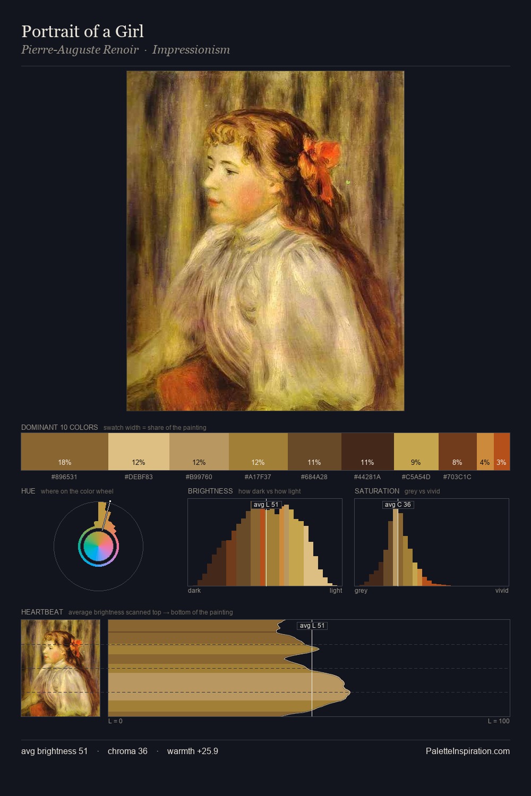Select the 3% rust orange swatch
531x796 pixels.
(502, 452)
